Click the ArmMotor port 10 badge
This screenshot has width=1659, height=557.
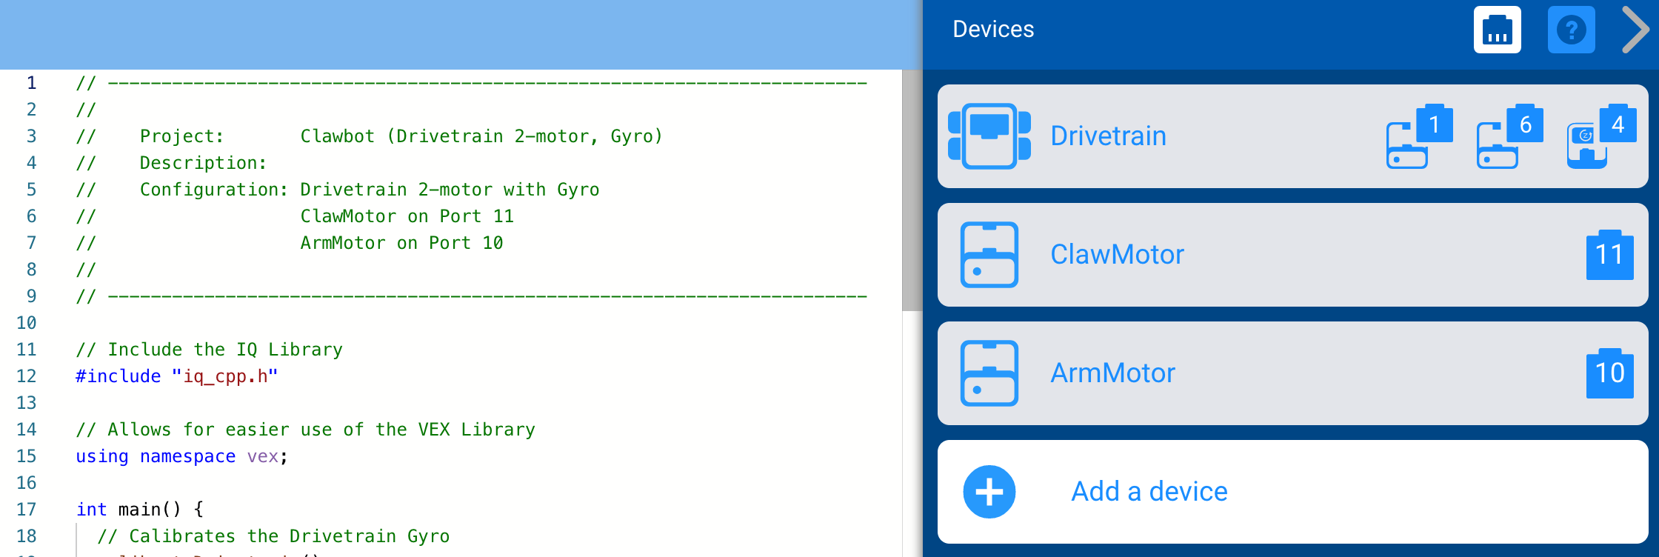tap(1609, 374)
